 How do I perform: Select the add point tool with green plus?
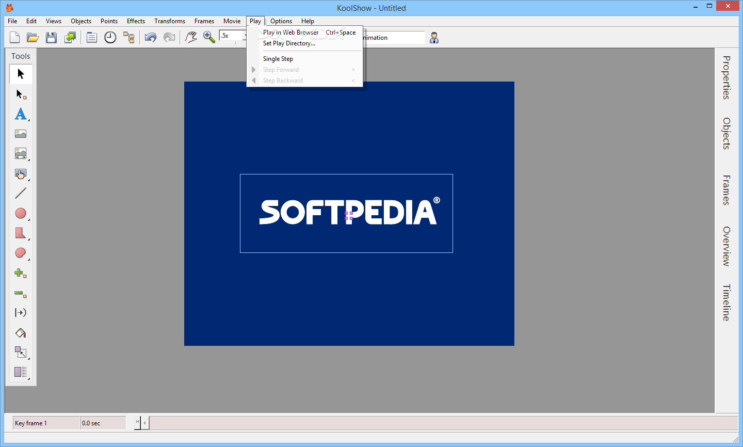[21, 273]
